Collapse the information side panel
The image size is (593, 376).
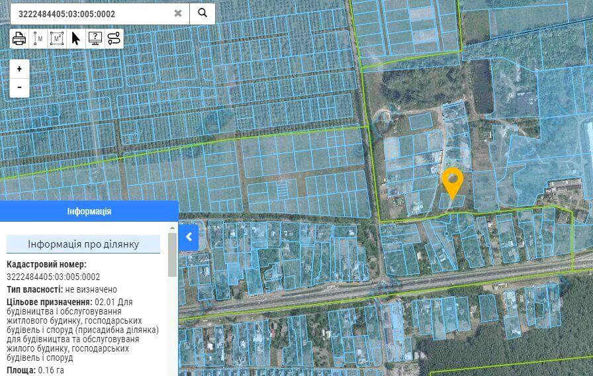(x=189, y=236)
